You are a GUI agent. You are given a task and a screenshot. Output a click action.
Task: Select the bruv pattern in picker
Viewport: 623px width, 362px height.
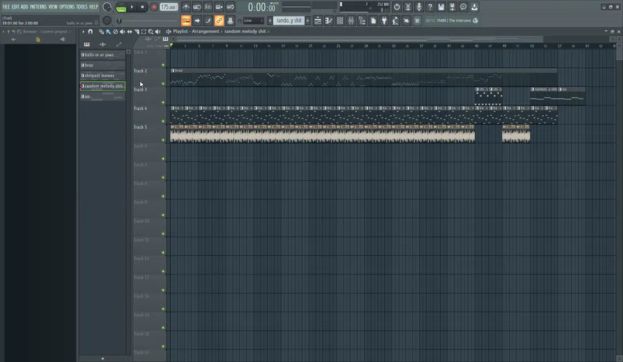102,65
